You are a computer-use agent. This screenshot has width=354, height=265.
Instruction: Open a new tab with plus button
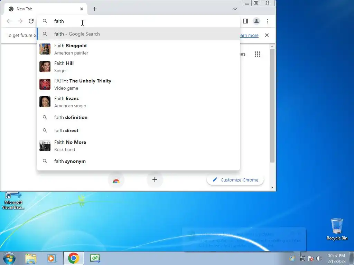click(95, 9)
